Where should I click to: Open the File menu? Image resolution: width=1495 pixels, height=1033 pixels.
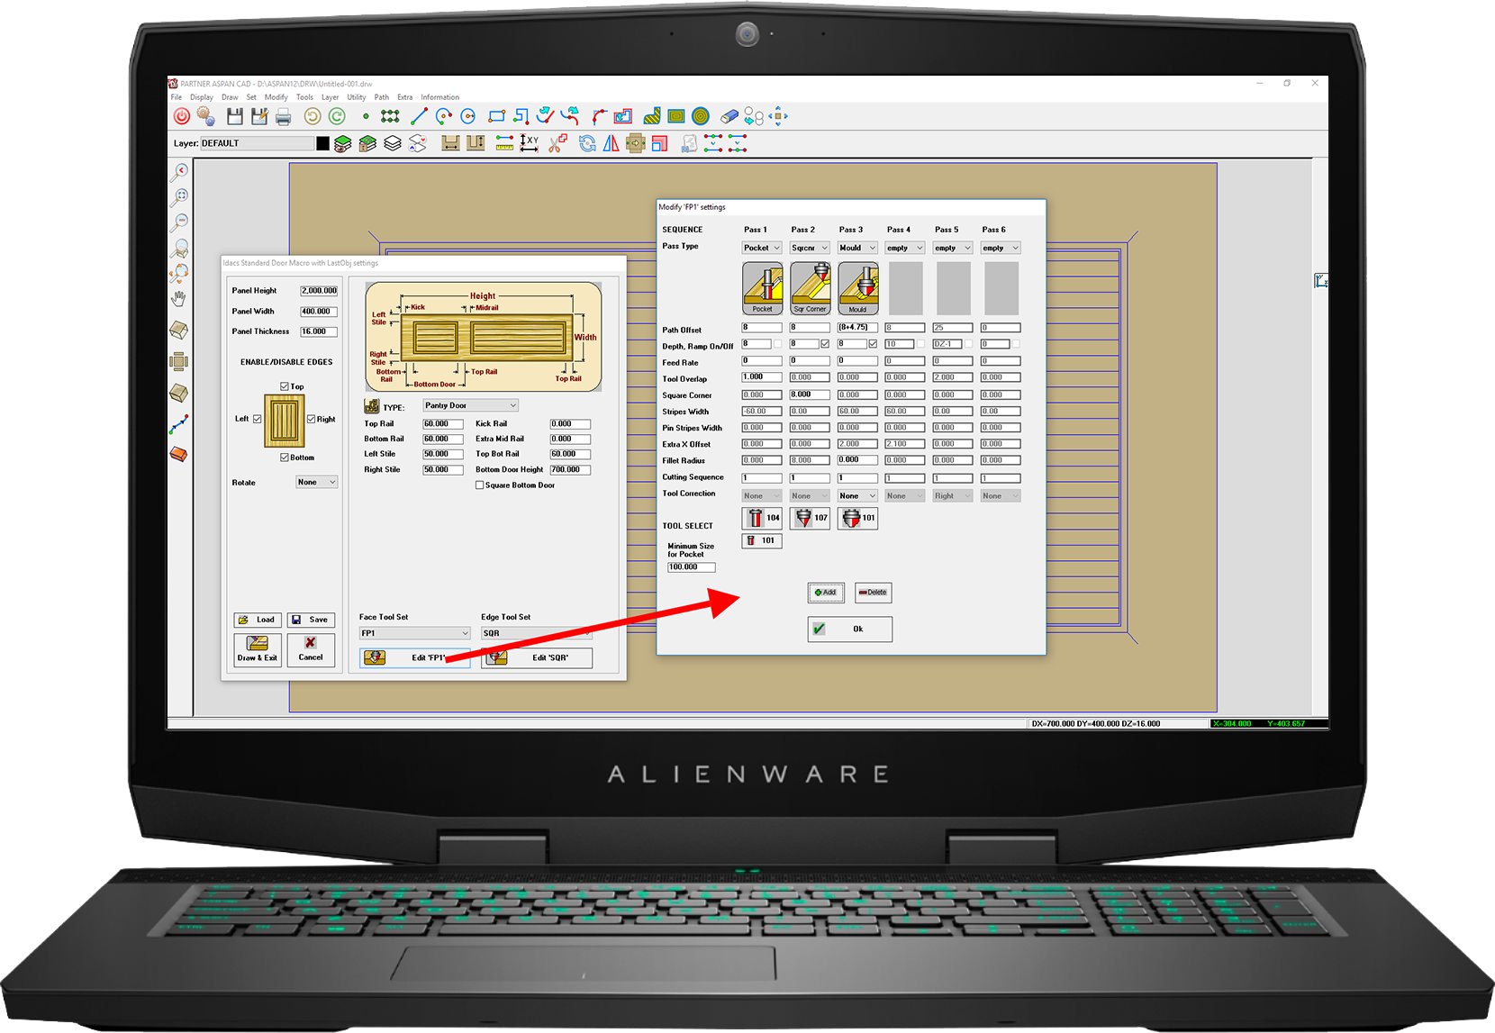pyautogui.click(x=177, y=97)
